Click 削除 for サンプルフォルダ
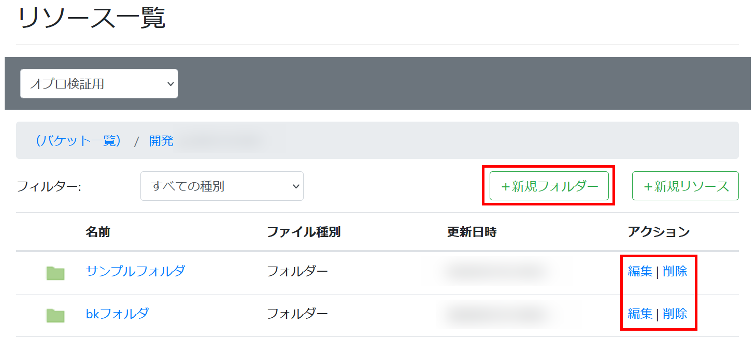Viewport: 756px width, 339px height. point(675,271)
